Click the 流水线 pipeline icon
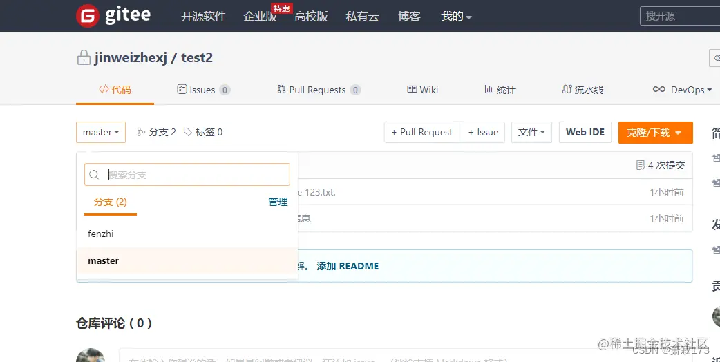 point(567,90)
